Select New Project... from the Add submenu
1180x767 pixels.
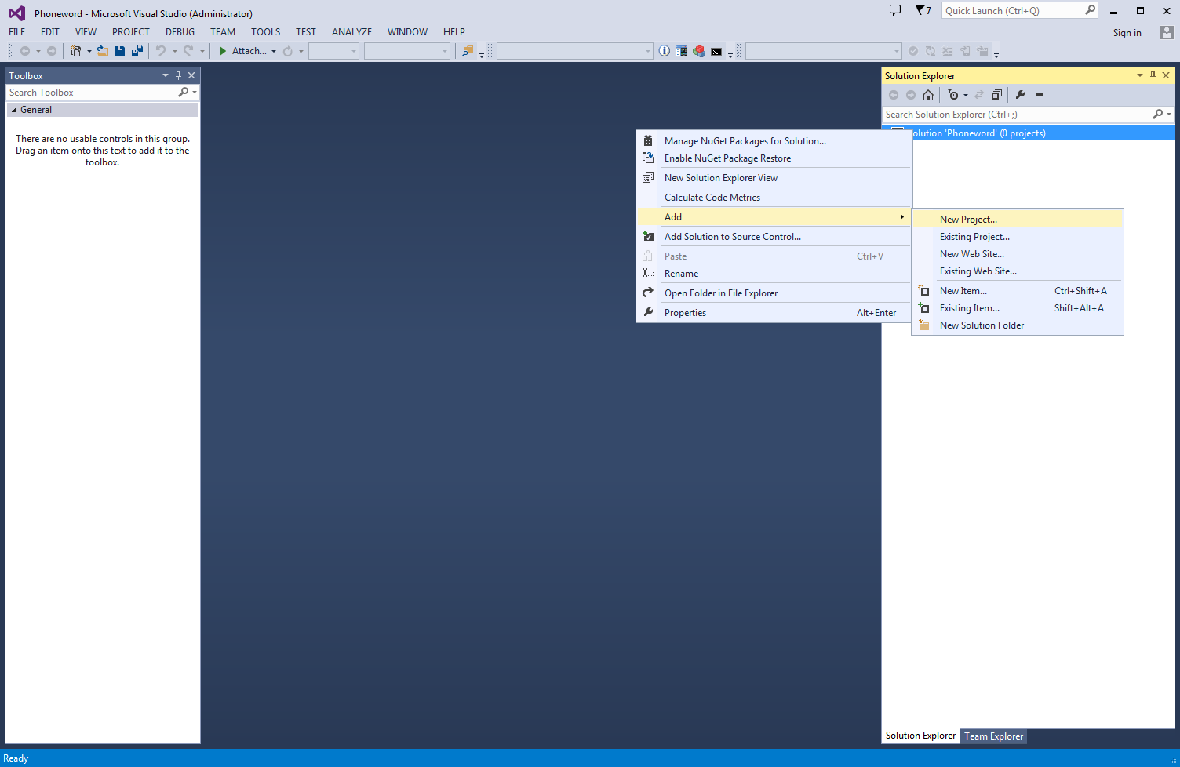[x=968, y=220]
